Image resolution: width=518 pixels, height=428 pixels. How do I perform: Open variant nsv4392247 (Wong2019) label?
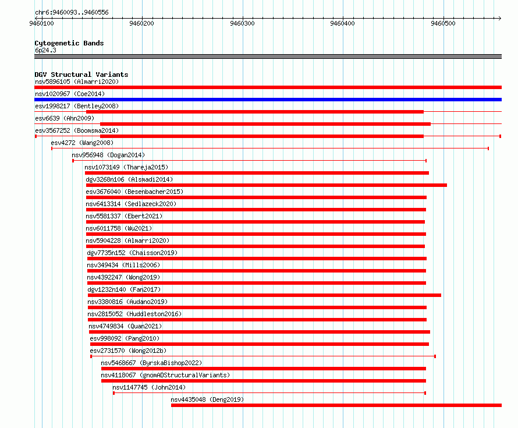[123, 277]
